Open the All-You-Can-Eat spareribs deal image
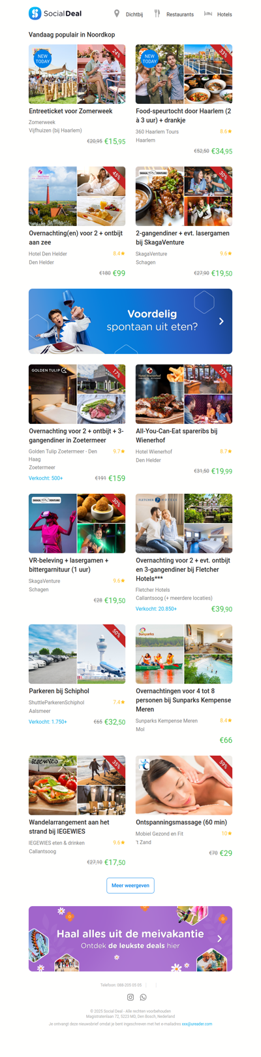This screenshot has height=1057, width=261. (x=184, y=394)
